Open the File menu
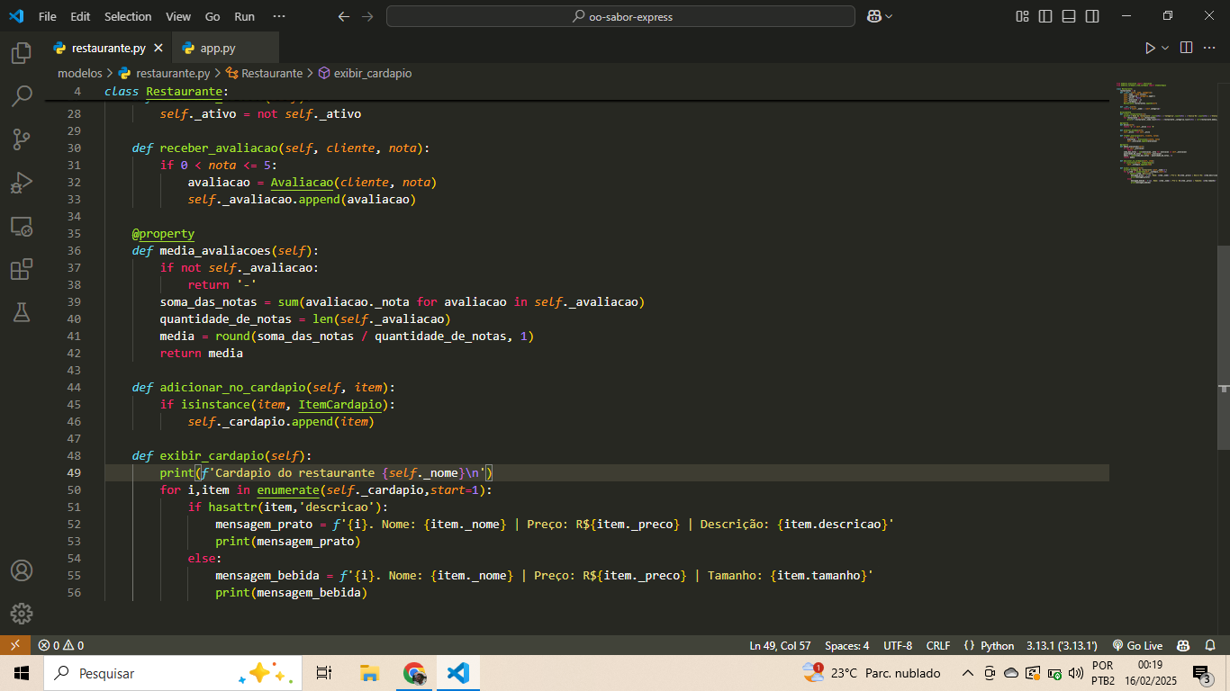1230x691 pixels. click(x=48, y=16)
